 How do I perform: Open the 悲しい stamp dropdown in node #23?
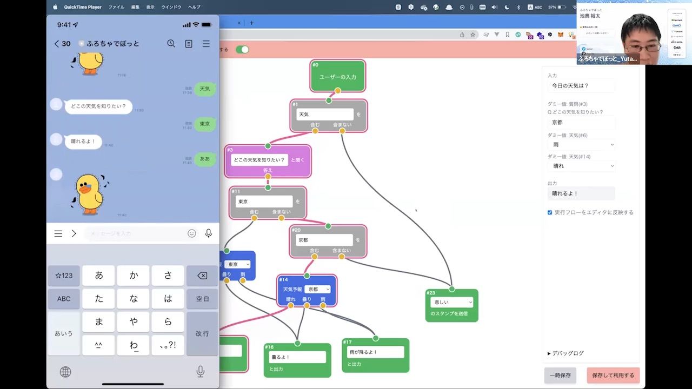(451, 303)
